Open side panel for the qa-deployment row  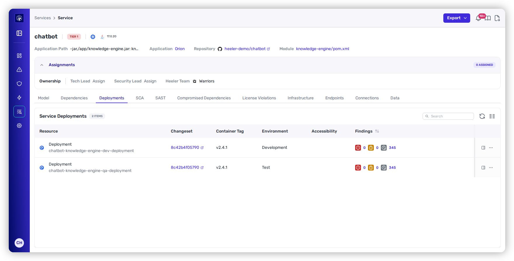tap(483, 167)
